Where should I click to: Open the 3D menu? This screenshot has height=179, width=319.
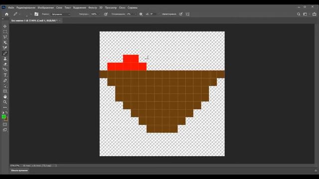[x=101, y=8]
